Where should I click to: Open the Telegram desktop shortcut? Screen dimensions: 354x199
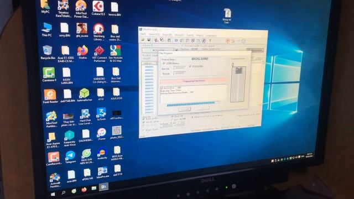70,157
